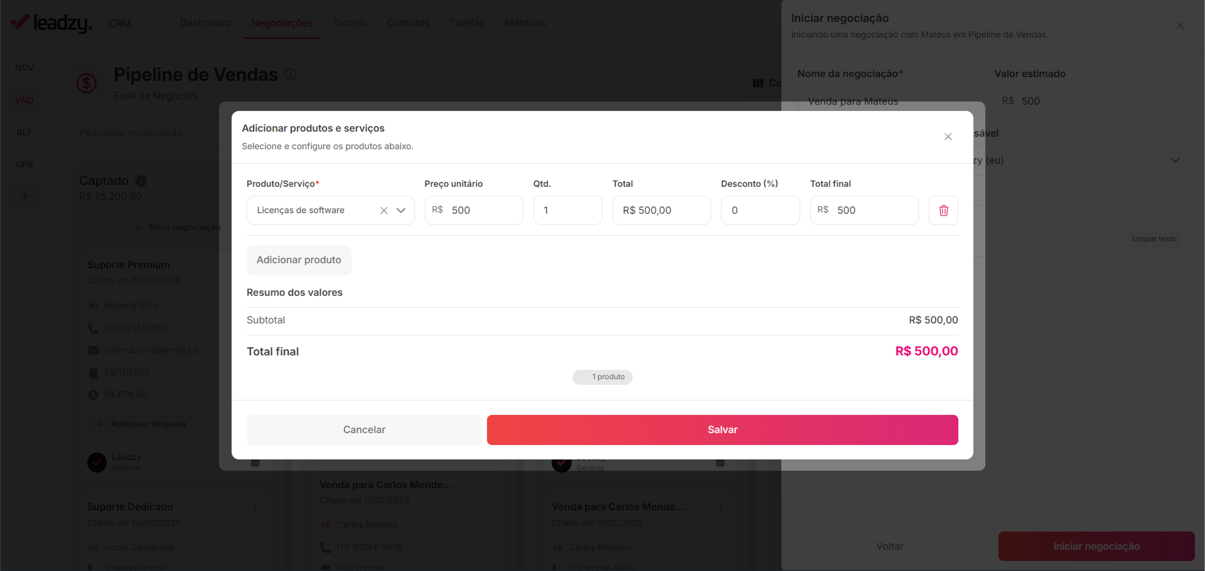Close the Adicionar produtos e serviços dialog

[948, 137]
